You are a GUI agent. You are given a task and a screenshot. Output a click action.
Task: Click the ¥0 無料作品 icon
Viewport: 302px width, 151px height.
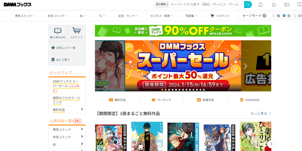[111, 100]
